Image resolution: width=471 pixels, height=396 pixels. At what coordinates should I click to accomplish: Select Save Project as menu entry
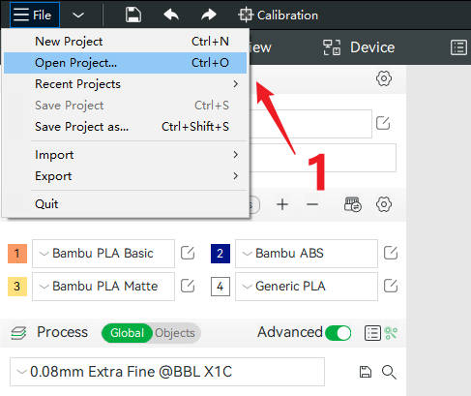pos(126,127)
